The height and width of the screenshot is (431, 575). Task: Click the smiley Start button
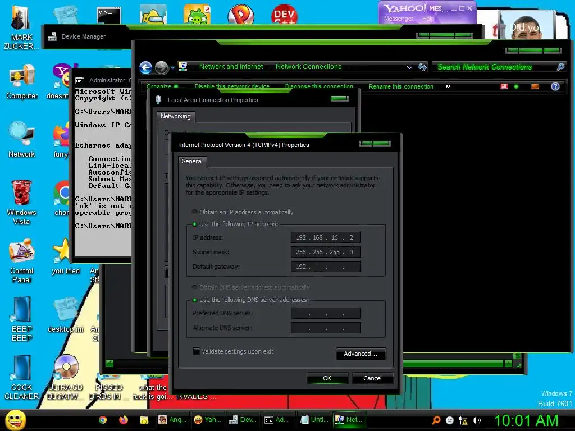click(x=16, y=420)
